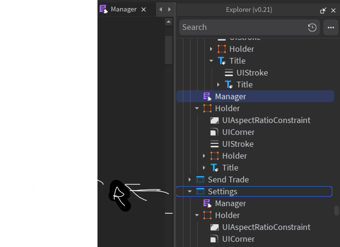Viewport: 340px width, 247px height.
Task: Click the script icon on Manager tab
Action: pos(103,9)
